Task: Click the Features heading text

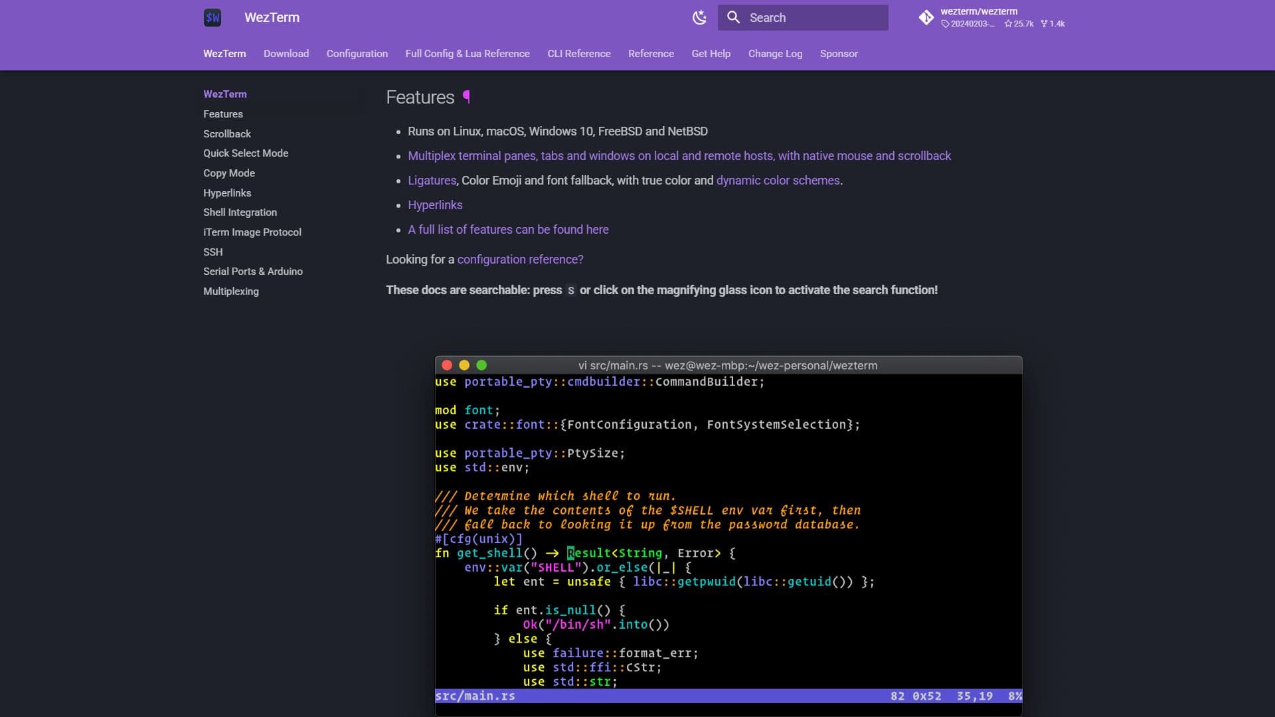Action: (x=420, y=98)
